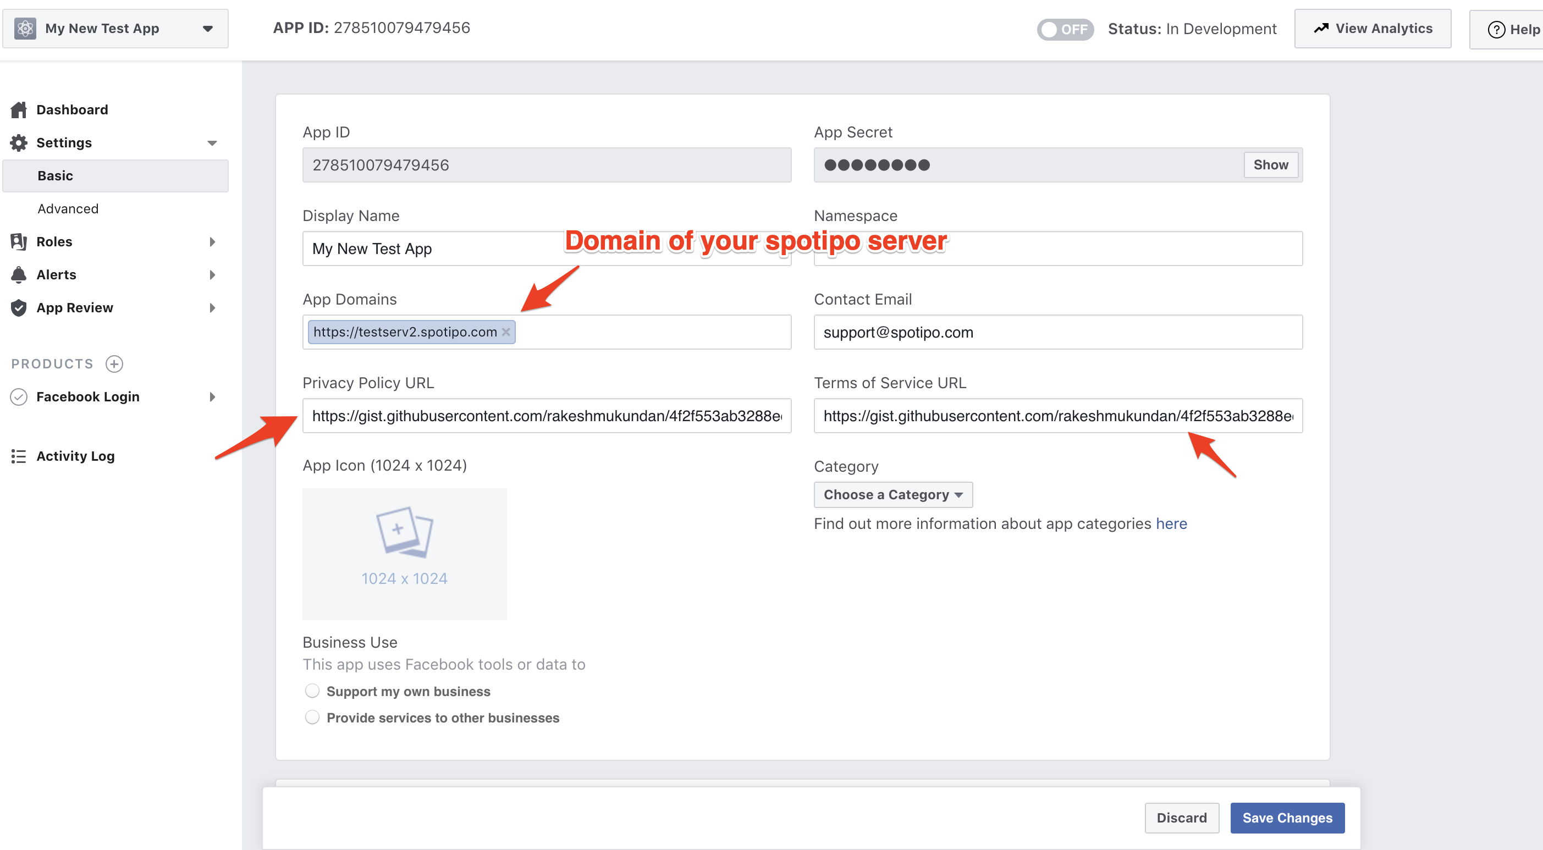
Task: Open the Activity Log page
Action: (x=75, y=456)
